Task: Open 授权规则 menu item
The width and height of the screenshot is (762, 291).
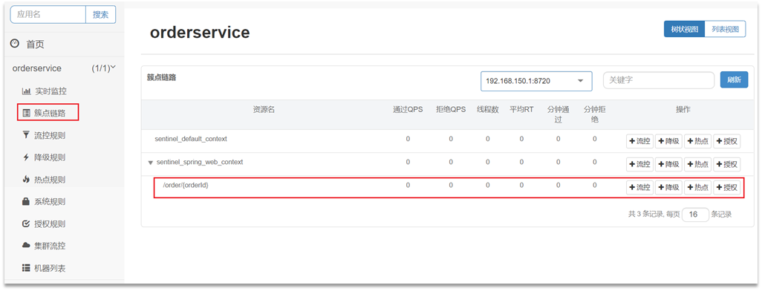Action: point(50,224)
